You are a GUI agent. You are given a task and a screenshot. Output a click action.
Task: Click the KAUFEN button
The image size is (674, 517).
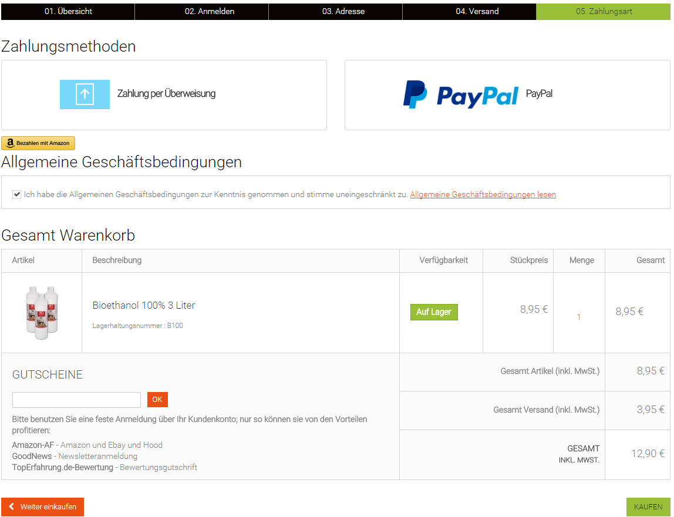(x=648, y=506)
